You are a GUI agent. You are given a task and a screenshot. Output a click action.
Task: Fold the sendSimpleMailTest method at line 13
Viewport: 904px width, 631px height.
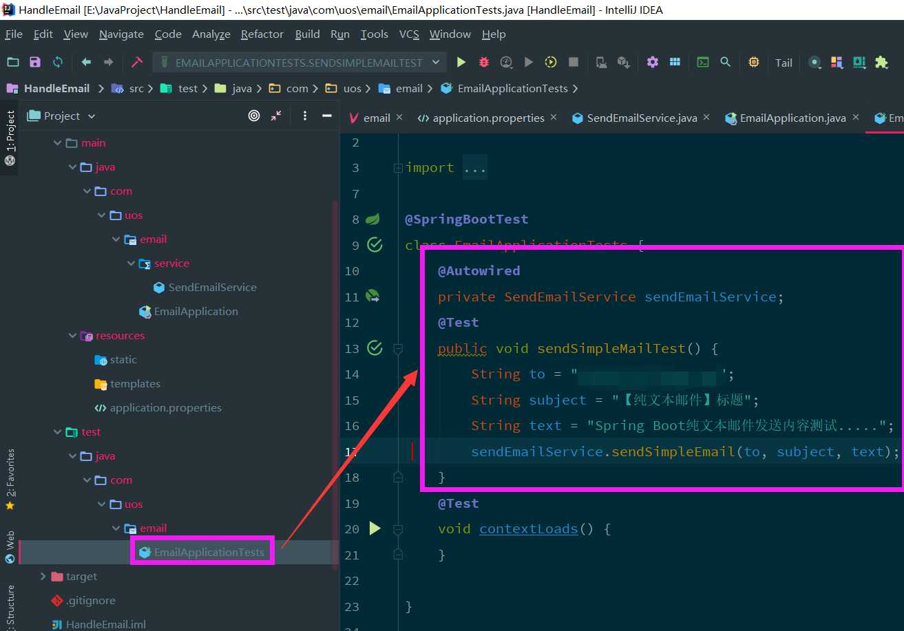pos(398,349)
